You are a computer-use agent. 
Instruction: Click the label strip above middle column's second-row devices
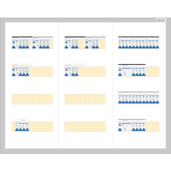pos(75,65)
